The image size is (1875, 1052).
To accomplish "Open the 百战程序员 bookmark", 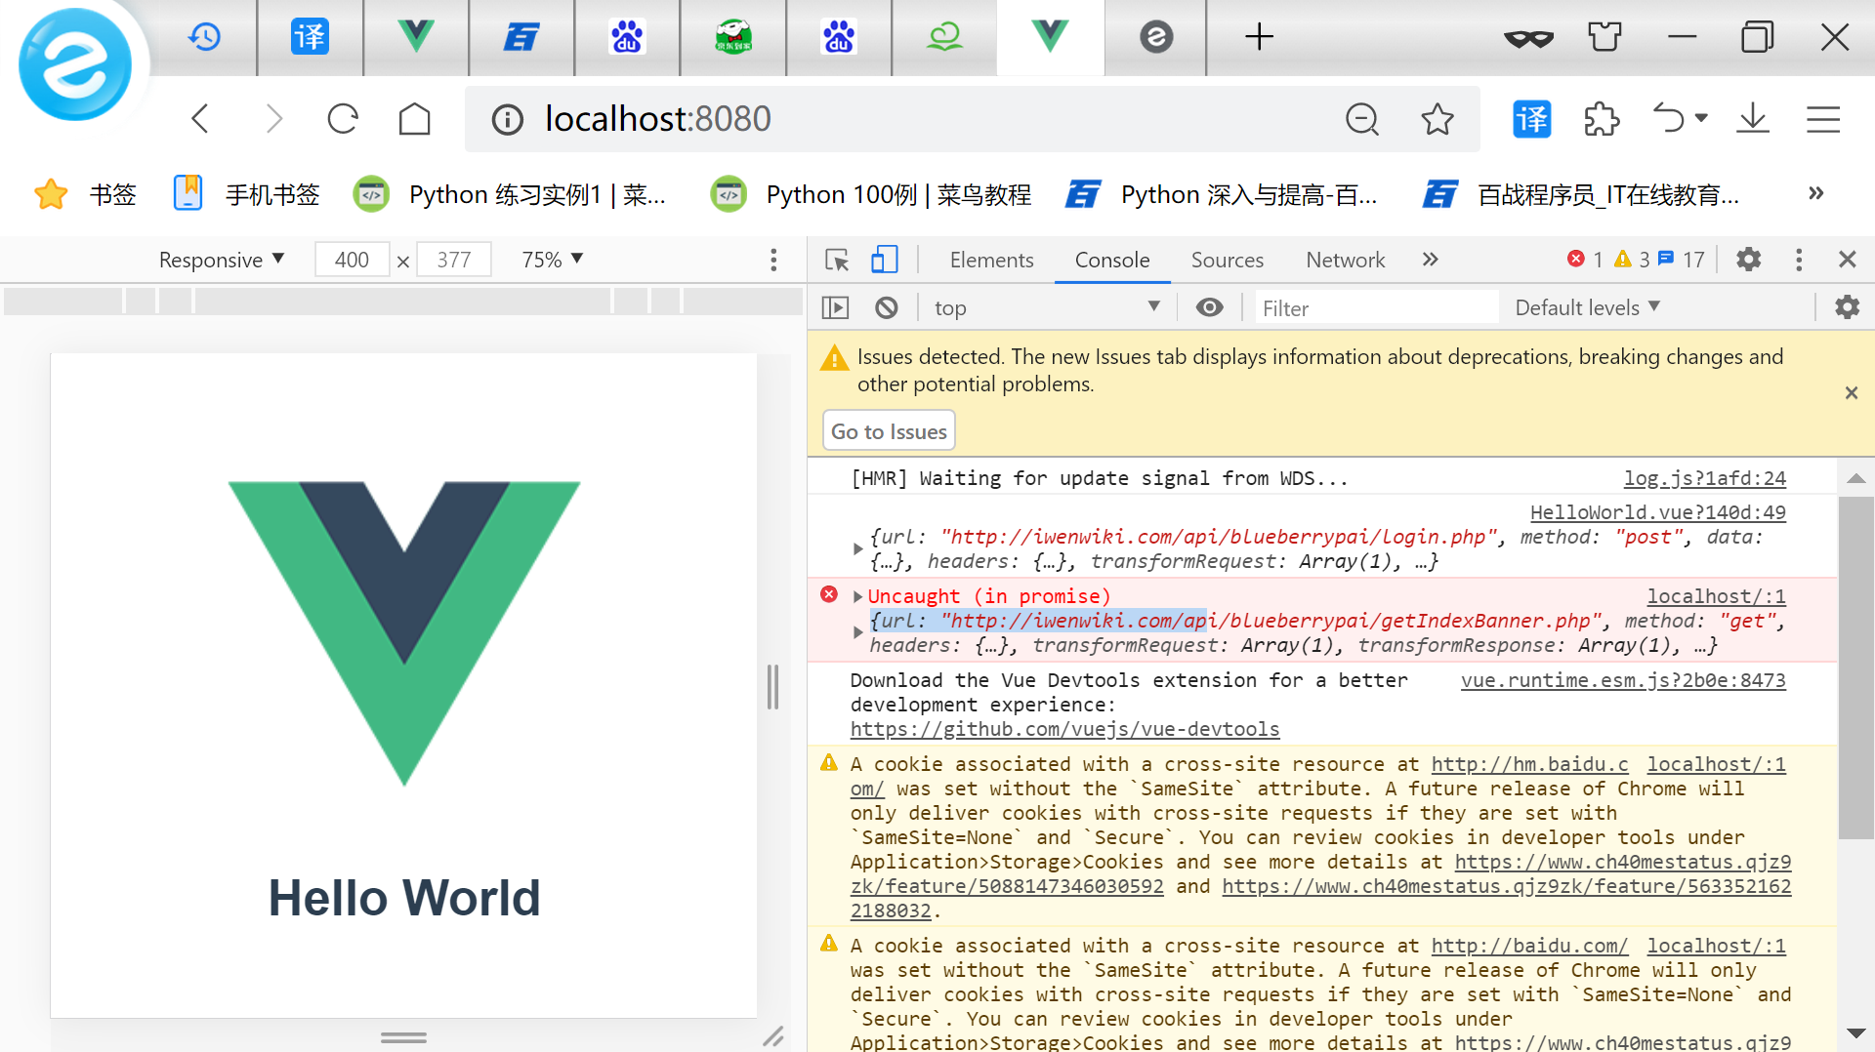I will (1581, 194).
